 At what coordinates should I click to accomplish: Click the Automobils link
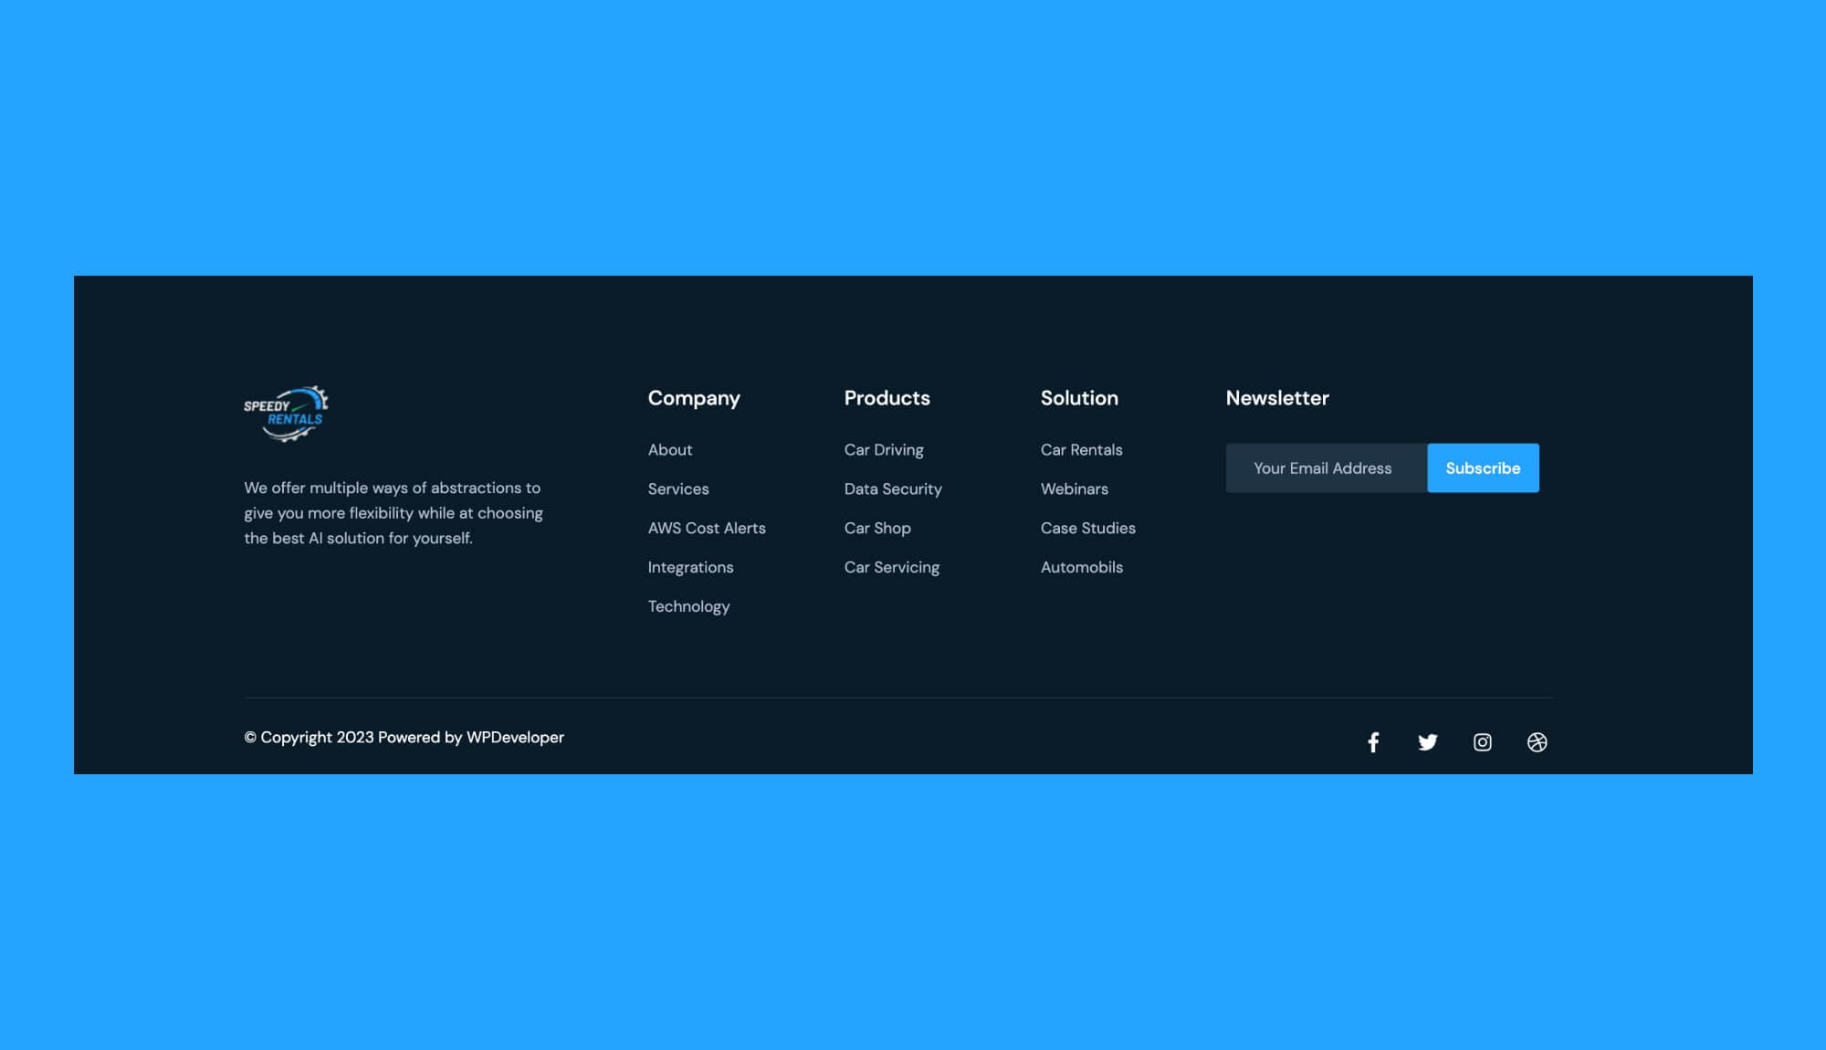pyautogui.click(x=1082, y=567)
